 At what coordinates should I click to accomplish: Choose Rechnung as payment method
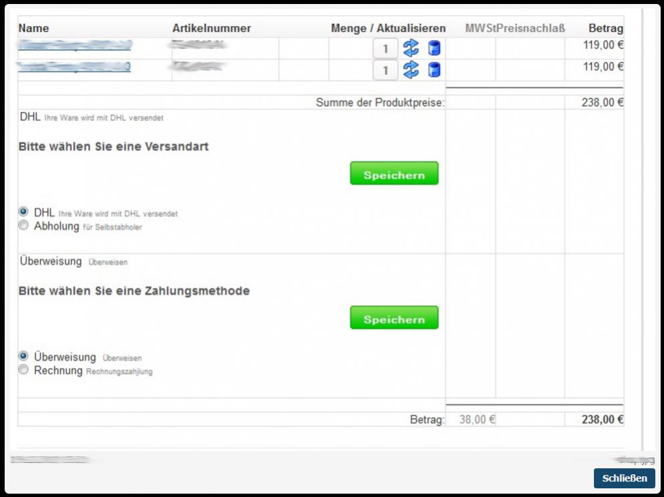pos(24,370)
